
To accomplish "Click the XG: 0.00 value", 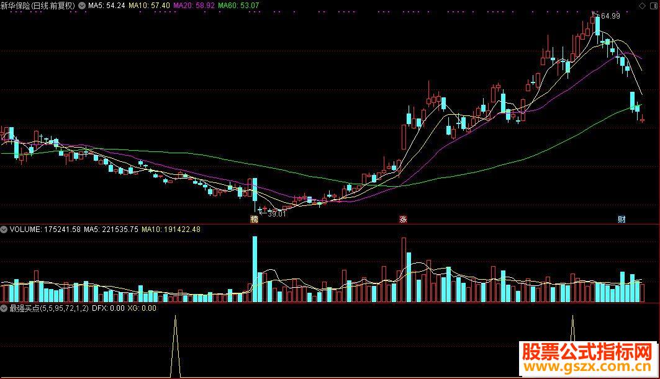I will pyautogui.click(x=142, y=308).
